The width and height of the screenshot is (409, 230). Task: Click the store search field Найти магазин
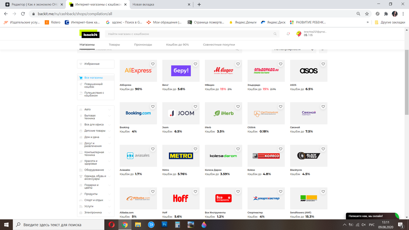pyautogui.click(x=192, y=34)
